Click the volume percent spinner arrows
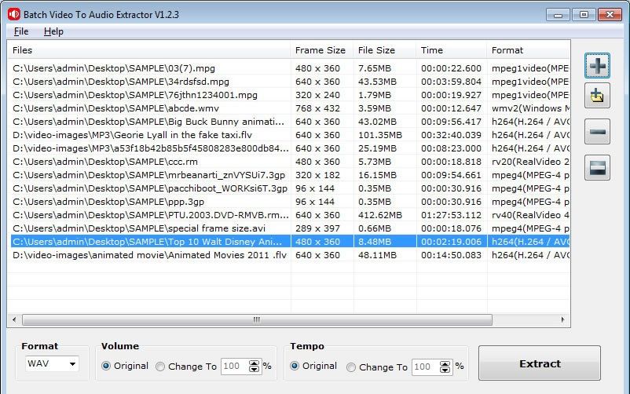Screen dimensions: 630x394 point(254,367)
